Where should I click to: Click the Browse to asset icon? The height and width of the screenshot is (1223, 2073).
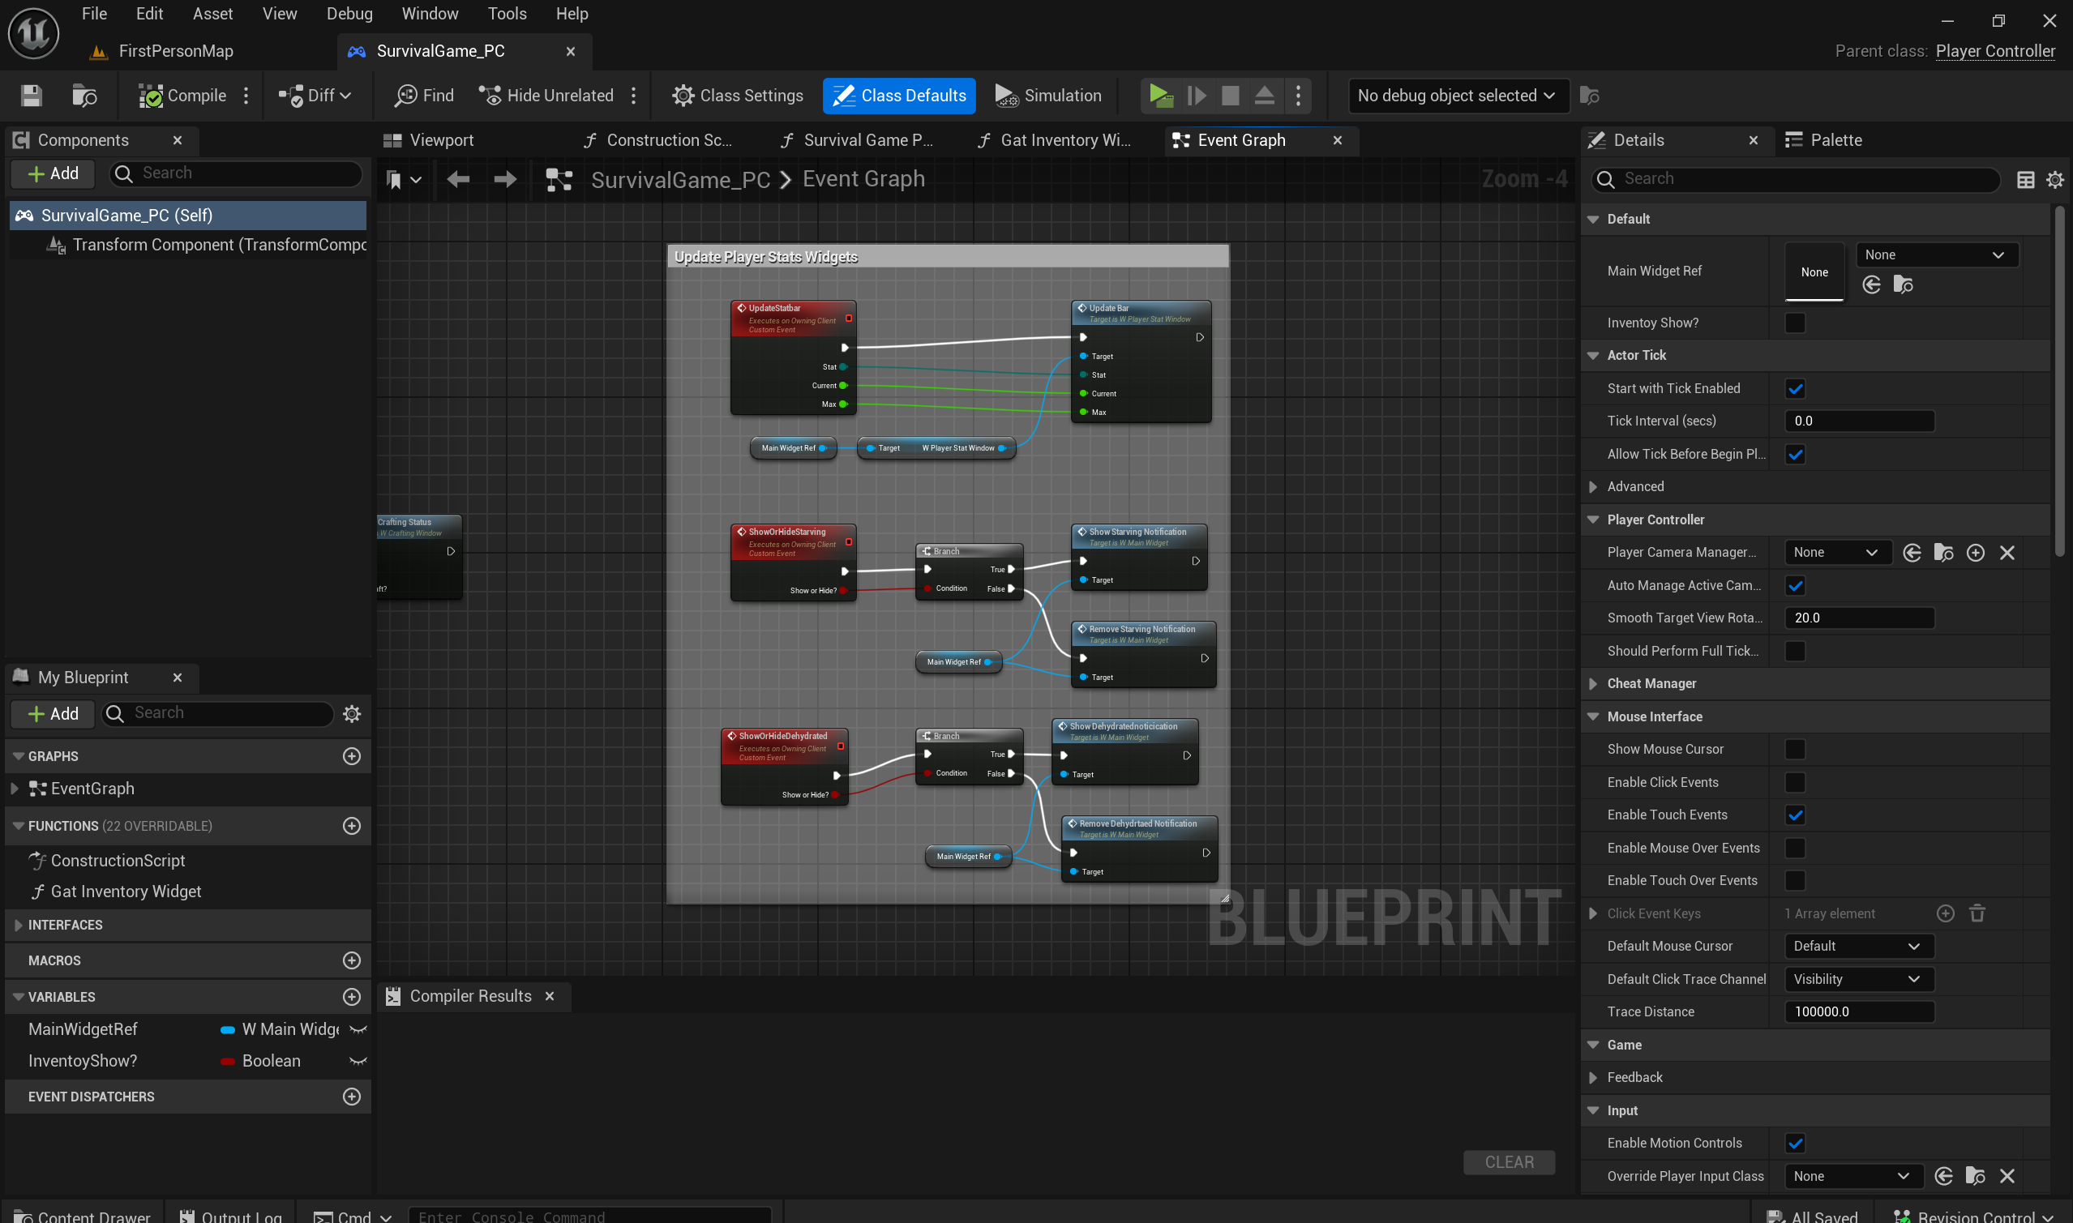tap(84, 96)
